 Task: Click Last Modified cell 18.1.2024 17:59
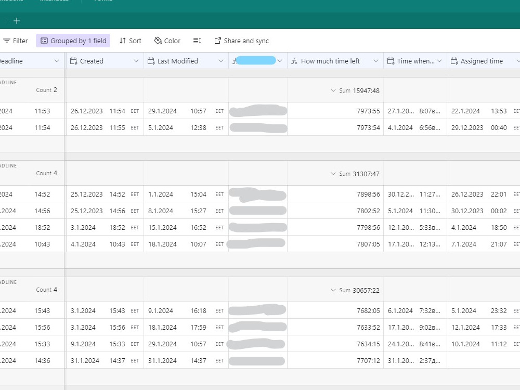click(x=186, y=327)
